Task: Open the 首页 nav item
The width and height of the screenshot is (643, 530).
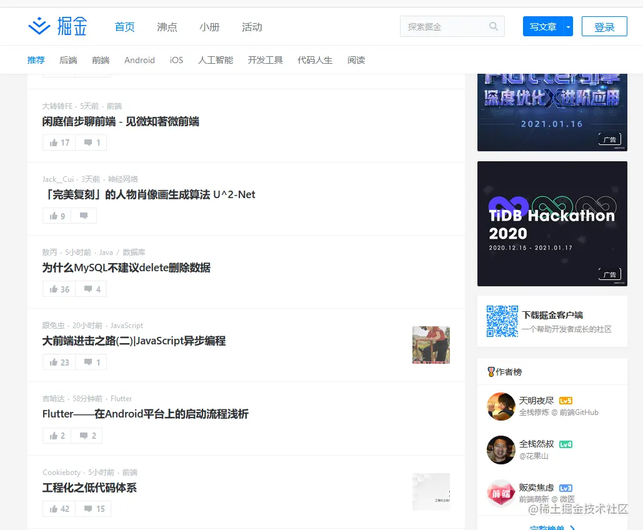Action: tap(125, 27)
